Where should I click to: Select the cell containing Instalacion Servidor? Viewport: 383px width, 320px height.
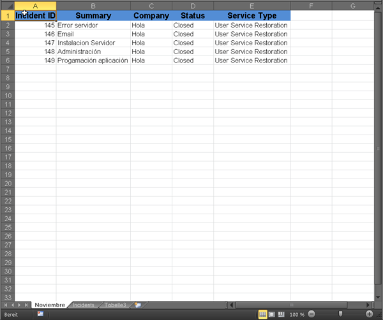tap(93, 43)
